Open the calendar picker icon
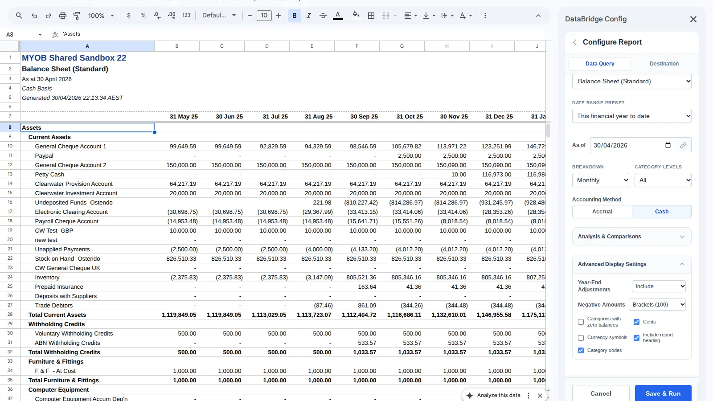Image resolution: width=713 pixels, height=401 pixels. (x=668, y=145)
